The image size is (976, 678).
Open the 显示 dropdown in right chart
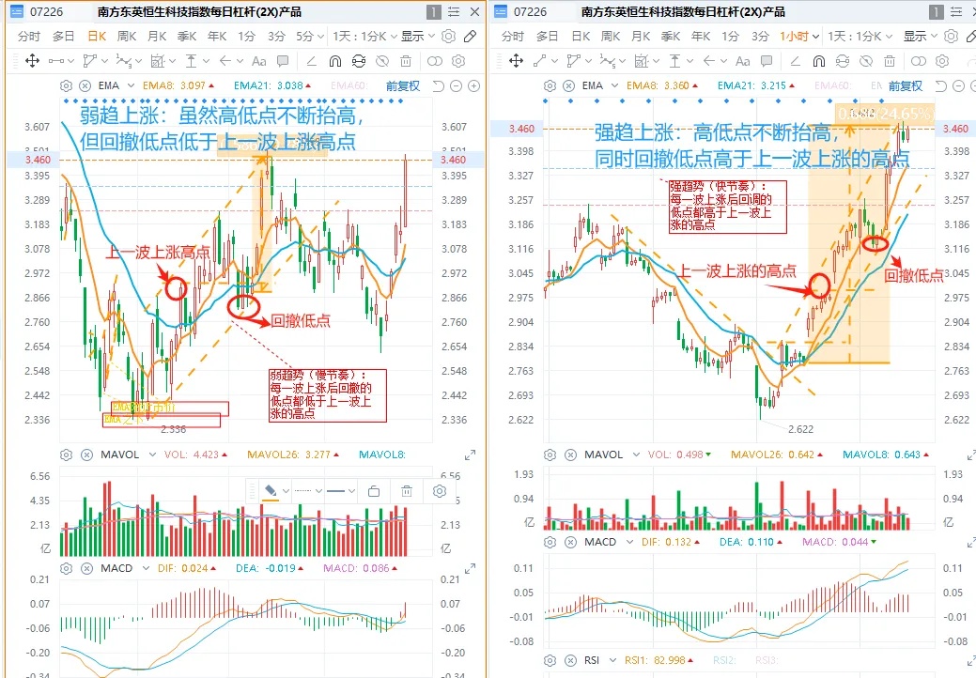(x=920, y=36)
